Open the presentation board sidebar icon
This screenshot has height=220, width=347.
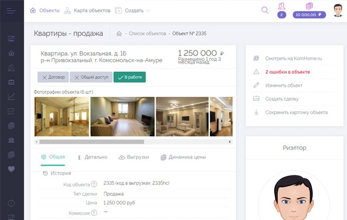11,39
